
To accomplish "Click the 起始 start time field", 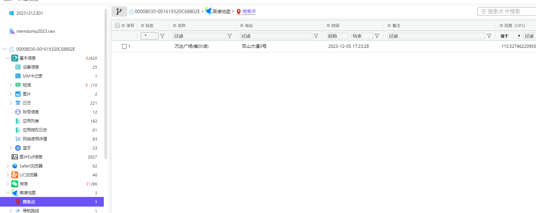I will pyautogui.click(x=338, y=36).
